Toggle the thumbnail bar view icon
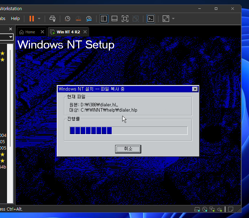The width and height of the screenshot is (249, 218). click(114, 19)
